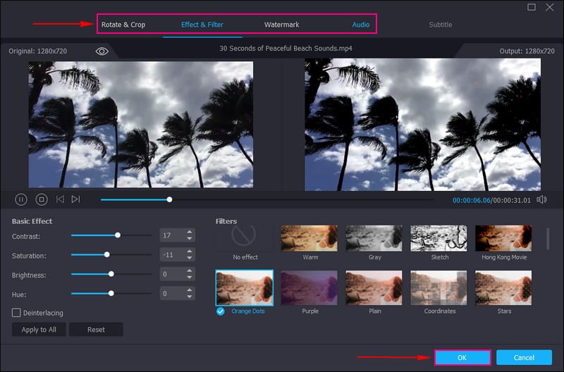Increase Contrast value with up arrow
Screen dimensions: 564x372
(189, 232)
